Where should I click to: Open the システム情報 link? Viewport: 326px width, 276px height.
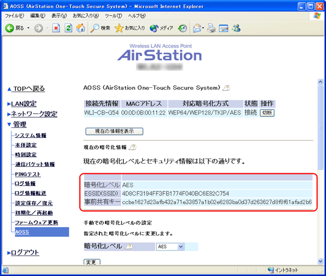tap(30, 136)
